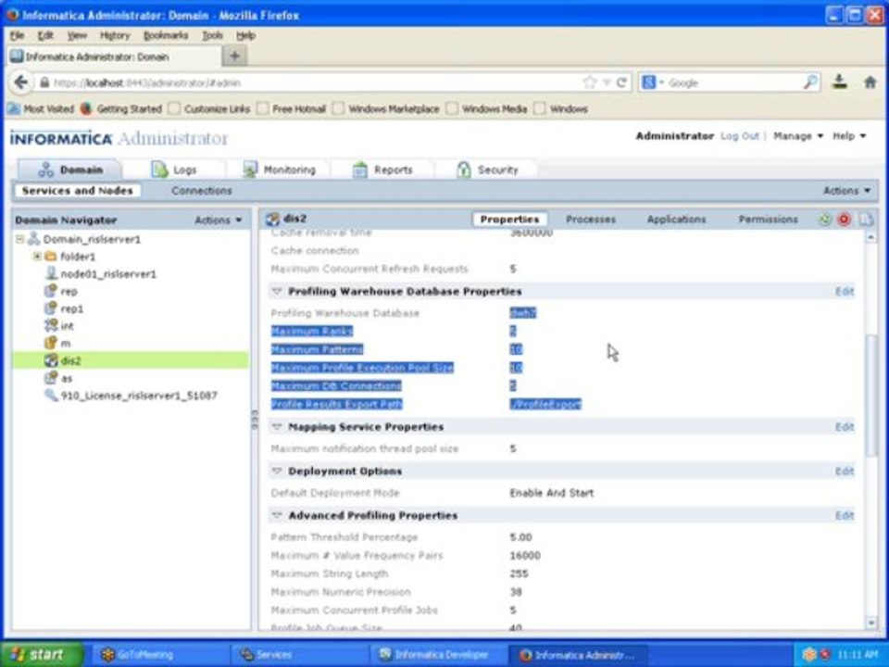This screenshot has height=667, width=889.
Task: Switch to the Logs tab
Action: coord(174,170)
